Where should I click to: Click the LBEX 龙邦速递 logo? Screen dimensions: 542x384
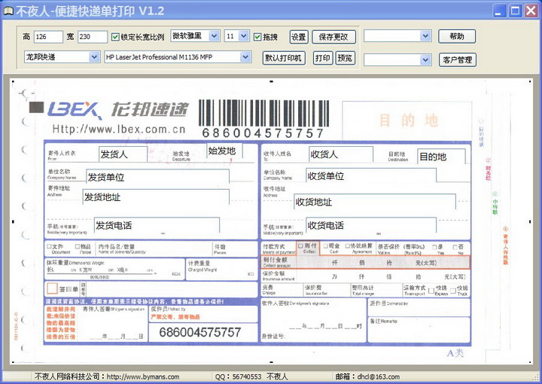click(118, 109)
